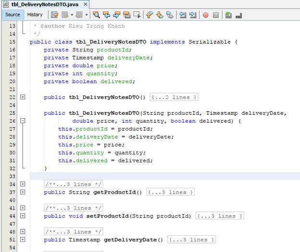Close the tbl_DeliveryNotesDTO.java tab
The height and width of the screenshot is (252, 300).
[x=86, y=4]
